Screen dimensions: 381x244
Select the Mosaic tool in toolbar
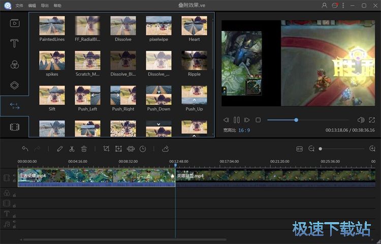pos(131,149)
